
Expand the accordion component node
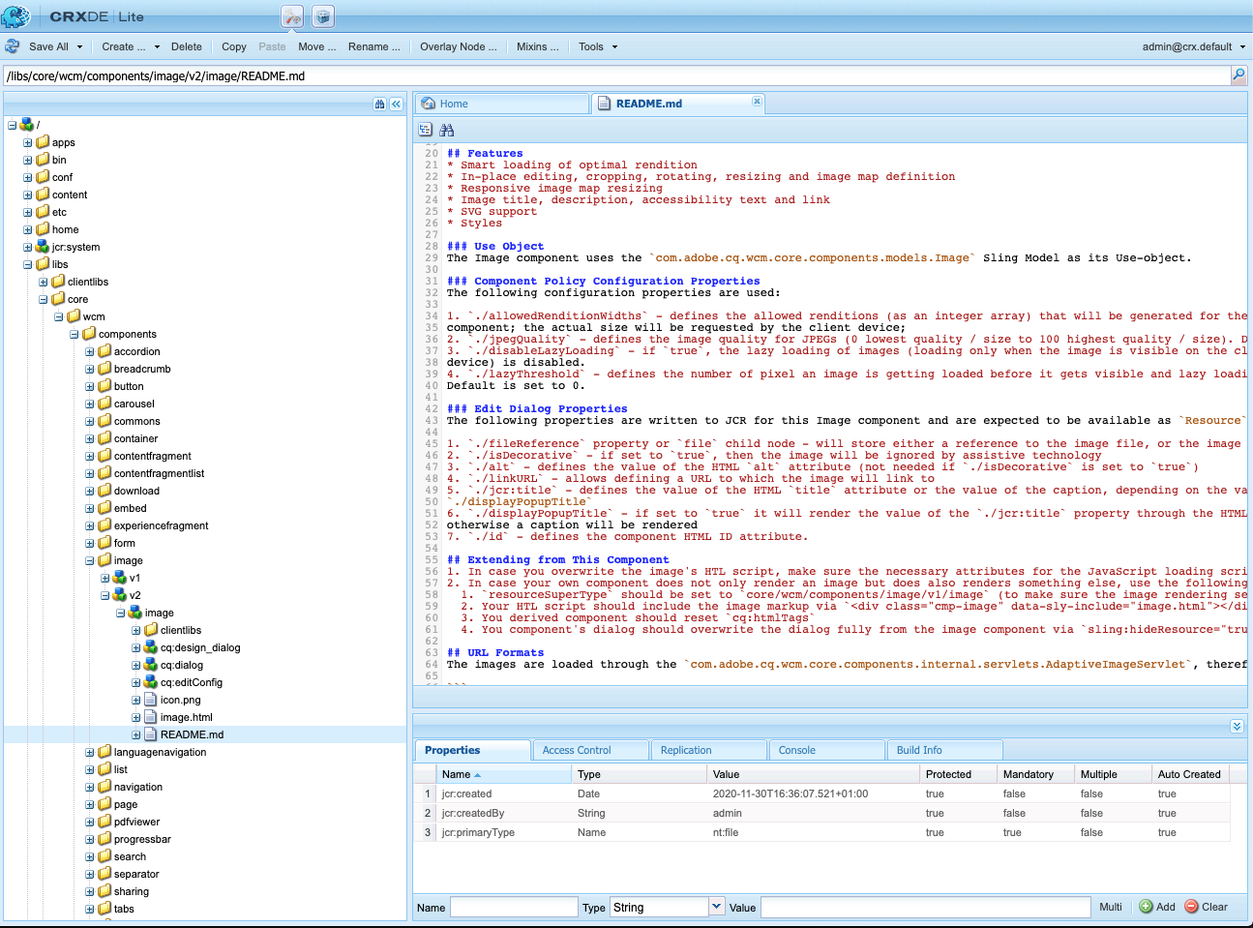[90, 351]
